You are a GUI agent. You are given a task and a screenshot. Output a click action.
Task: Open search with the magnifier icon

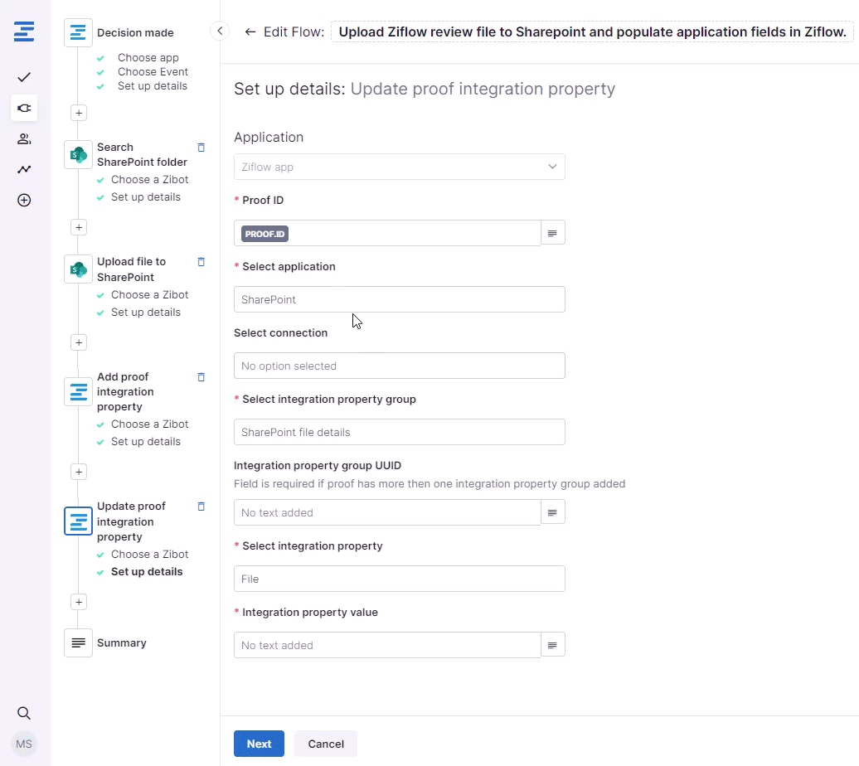coord(24,713)
